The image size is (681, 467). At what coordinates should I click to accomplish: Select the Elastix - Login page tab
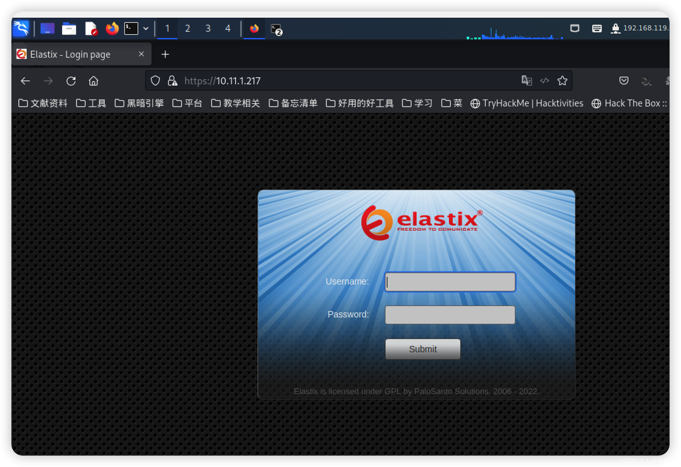(81, 54)
